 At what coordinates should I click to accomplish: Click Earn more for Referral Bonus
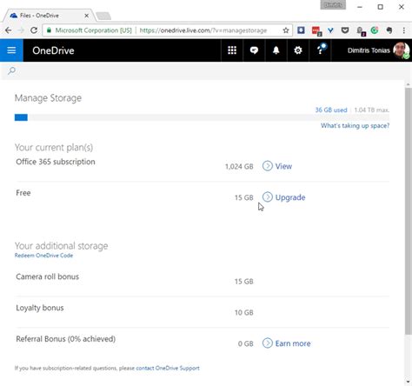[x=293, y=343]
